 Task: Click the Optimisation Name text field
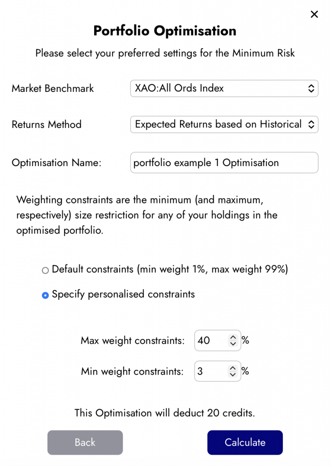point(224,162)
